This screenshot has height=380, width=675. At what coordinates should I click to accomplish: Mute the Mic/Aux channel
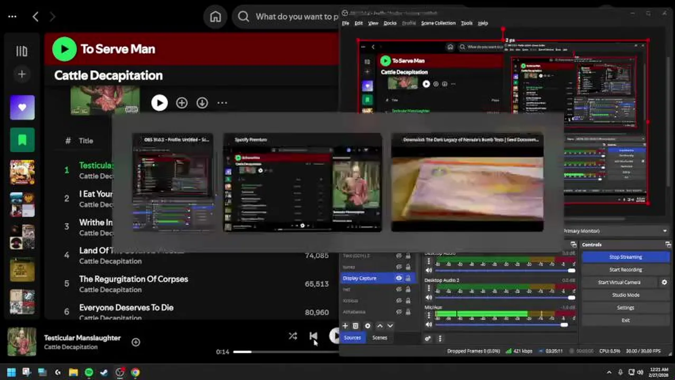429,325
